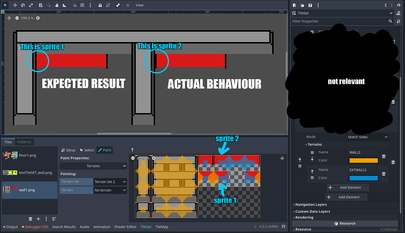Open the Terrain Set 2 dropdown

point(110,182)
